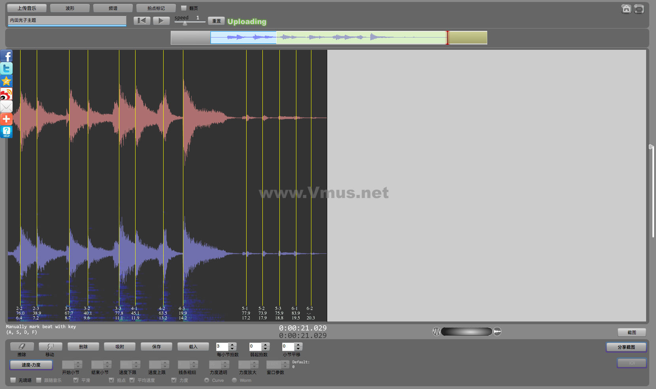
Task: Click the 上传音乐 upload music button
Action: tap(27, 8)
